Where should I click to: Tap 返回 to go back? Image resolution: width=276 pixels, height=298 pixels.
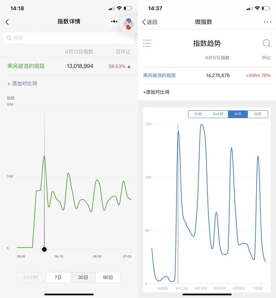pos(150,22)
